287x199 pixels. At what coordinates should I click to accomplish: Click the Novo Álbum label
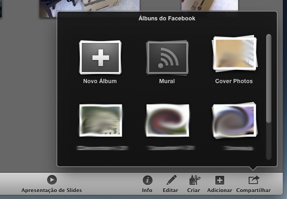pyautogui.click(x=100, y=81)
